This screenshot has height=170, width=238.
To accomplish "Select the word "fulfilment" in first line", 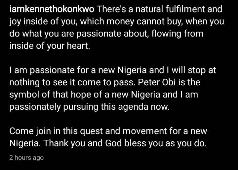I will pyautogui.click(x=185, y=9).
